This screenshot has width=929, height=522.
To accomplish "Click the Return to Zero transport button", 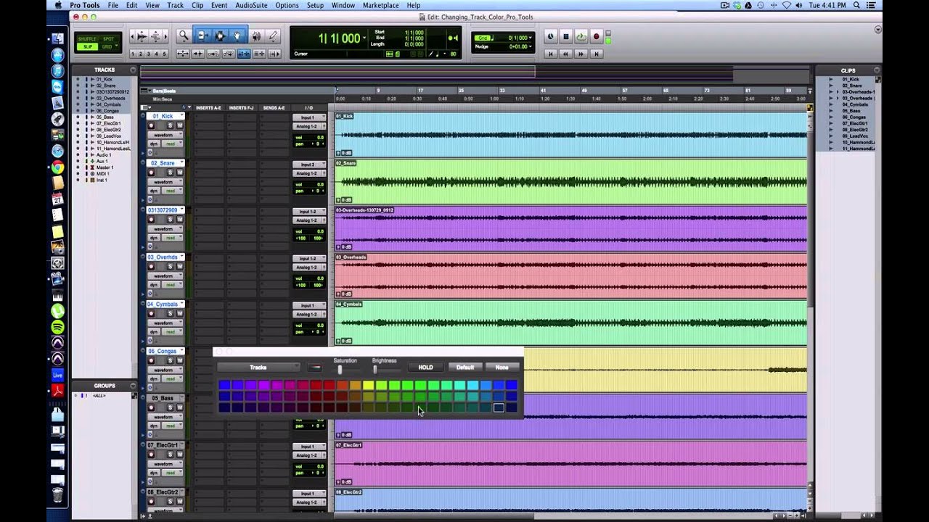I will point(550,54).
